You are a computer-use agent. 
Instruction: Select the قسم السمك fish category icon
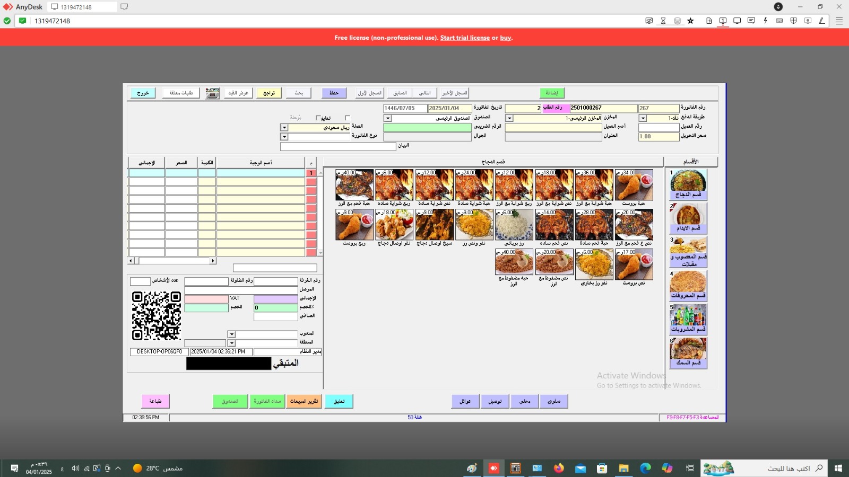pyautogui.click(x=688, y=352)
